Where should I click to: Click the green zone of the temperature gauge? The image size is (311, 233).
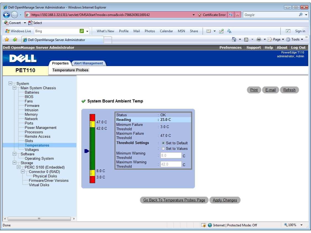[92, 148]
